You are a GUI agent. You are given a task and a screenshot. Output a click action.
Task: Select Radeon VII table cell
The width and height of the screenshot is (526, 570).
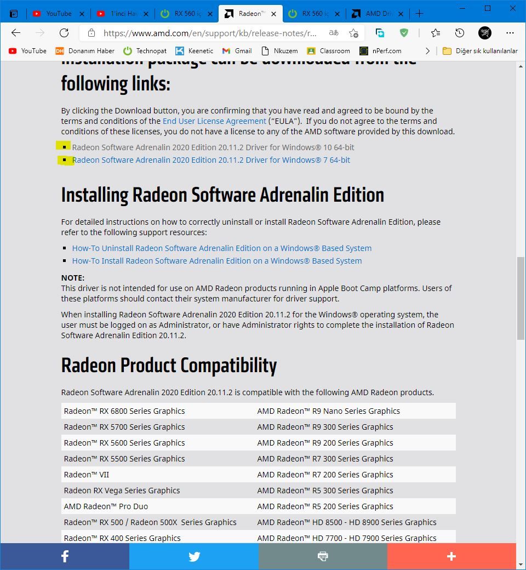(158, 475)
